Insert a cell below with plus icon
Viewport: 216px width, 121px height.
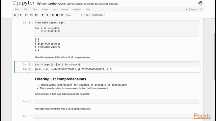click(x=21, y=15)
